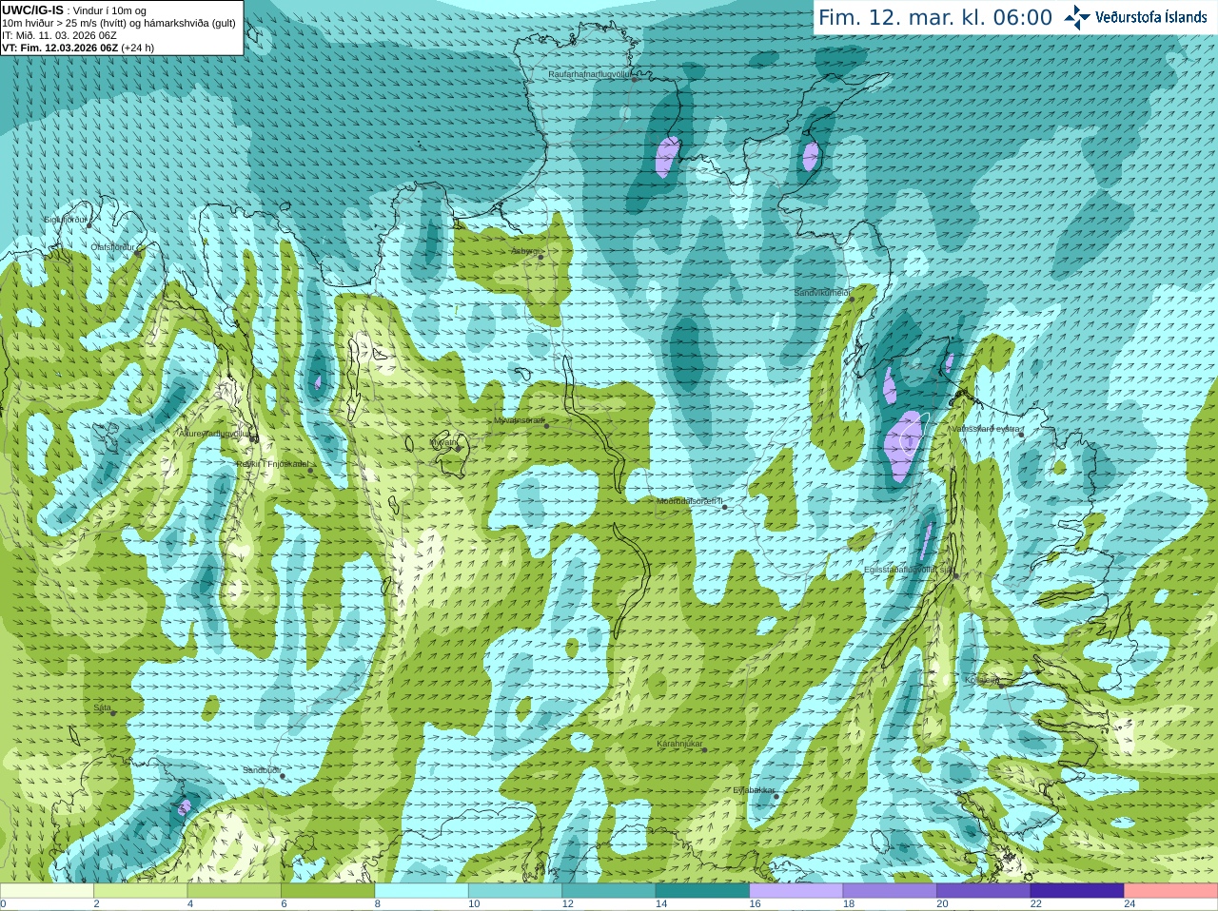Click the 10m hviður > 25 m/s description line

[x=119, y=23]
